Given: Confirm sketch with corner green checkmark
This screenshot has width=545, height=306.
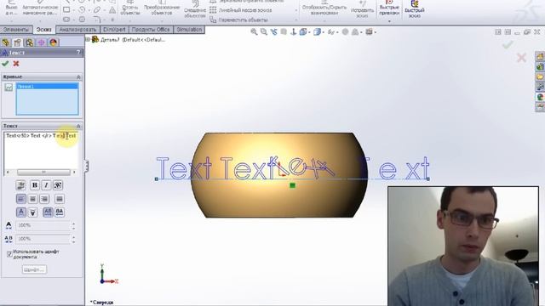Looking at the screenshot, I should 508,45.
